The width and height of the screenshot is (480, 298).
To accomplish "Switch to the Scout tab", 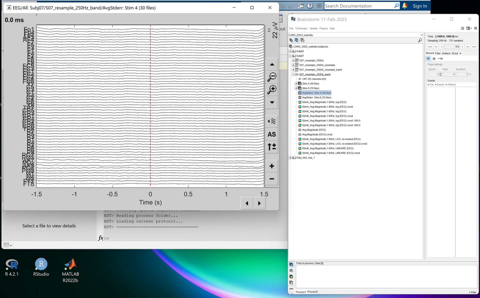I will pyautogui.click(x=455, y=53).
